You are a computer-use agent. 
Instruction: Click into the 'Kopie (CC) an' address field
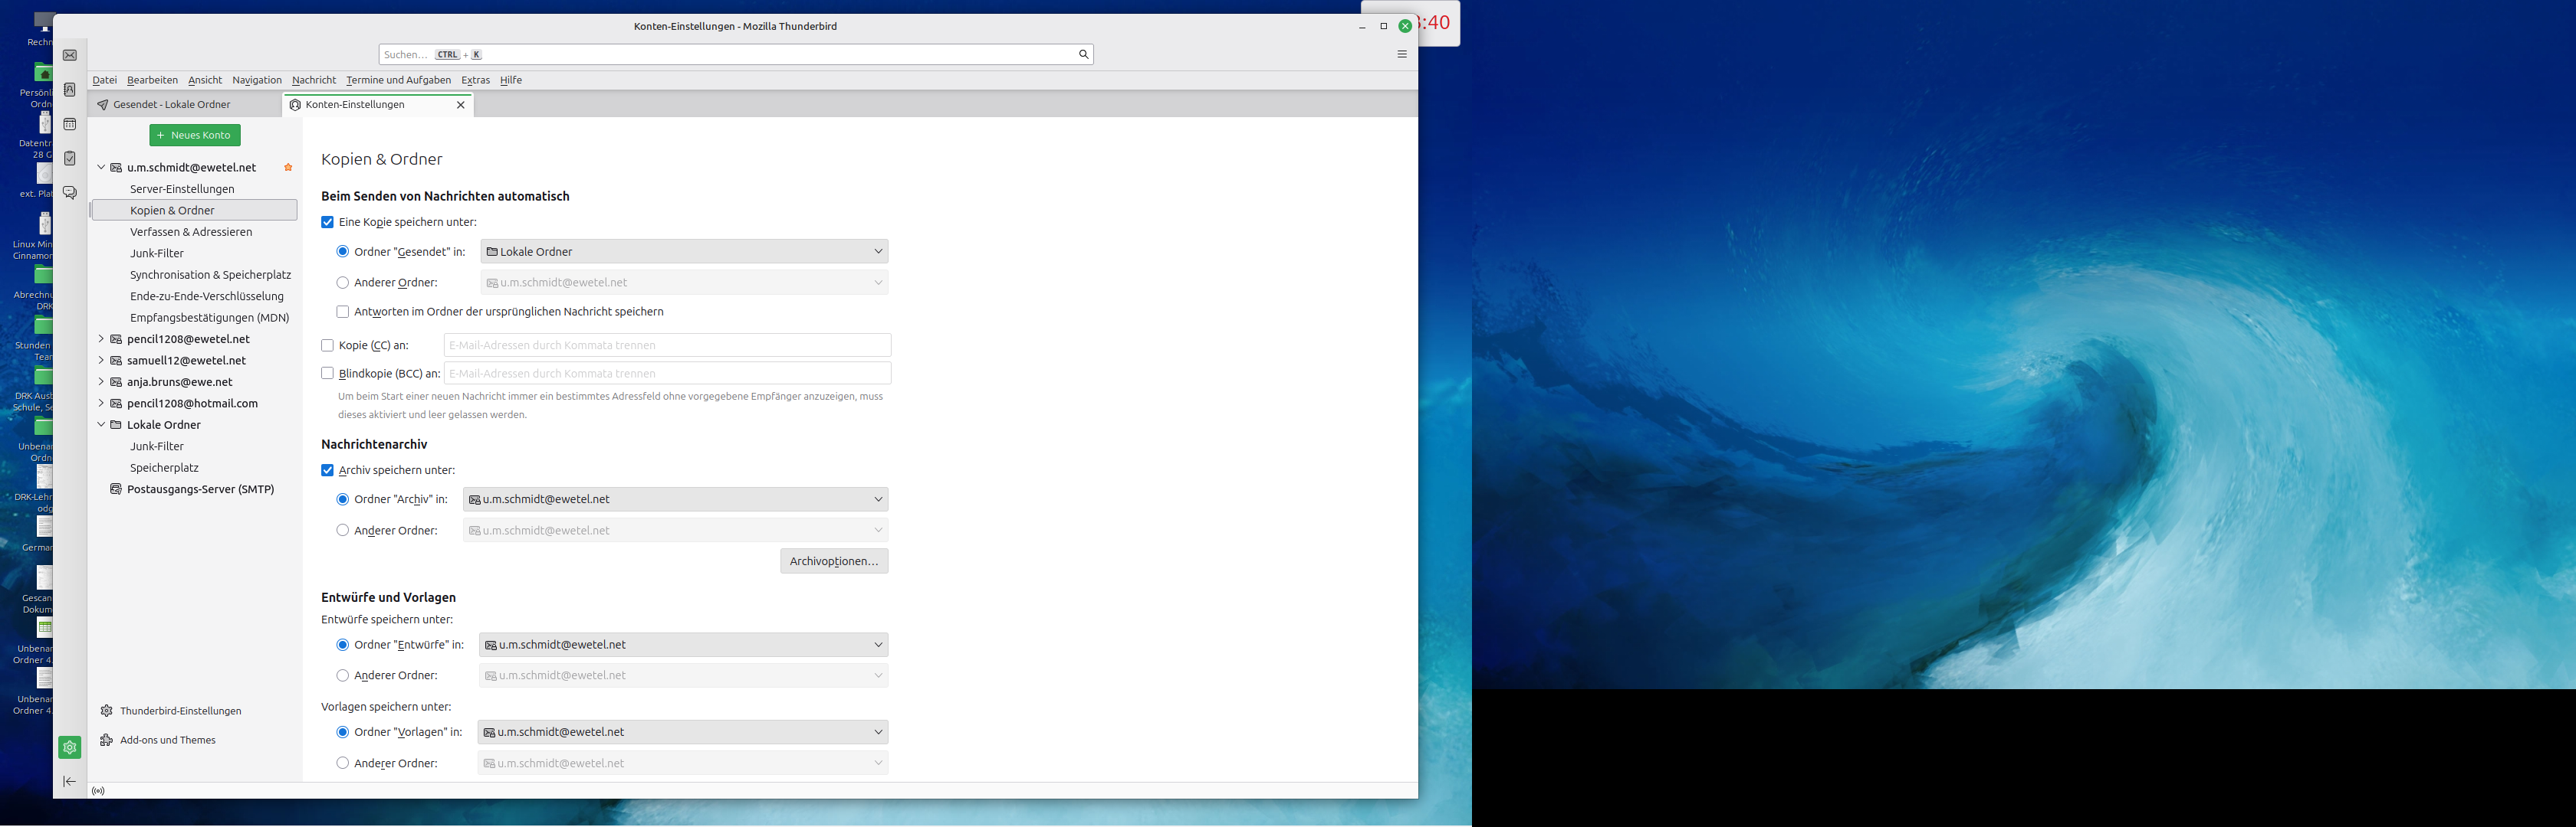tap(667, 345)
